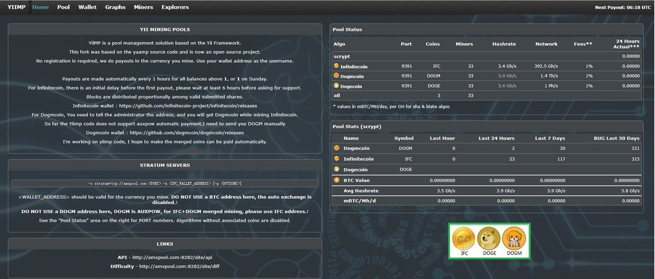The image size is (655, 279).
Task: Click the Fees column header
Action: point(582,44)
